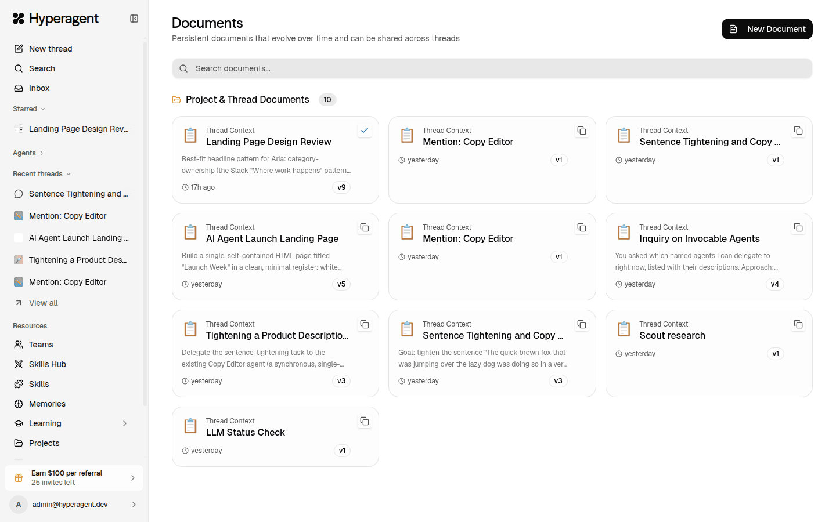836x522 pixels.
Task: Open Teams resource
Action: [71, 345]
